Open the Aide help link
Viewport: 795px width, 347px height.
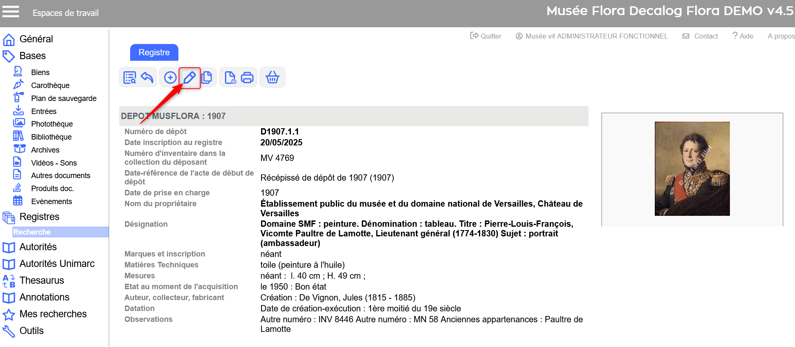743,36
